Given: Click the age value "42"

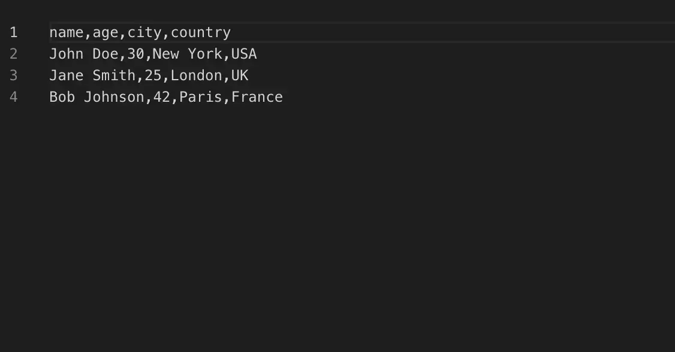Looking at the screenshot, I should [162, 97].
